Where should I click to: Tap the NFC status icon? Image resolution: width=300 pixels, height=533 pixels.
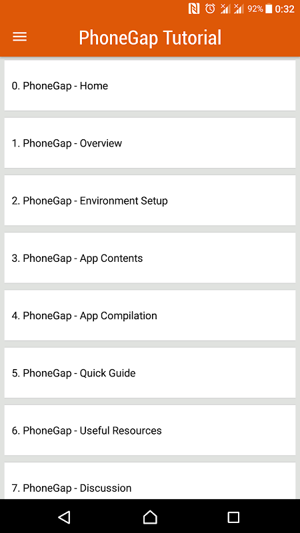click(194, 9)
